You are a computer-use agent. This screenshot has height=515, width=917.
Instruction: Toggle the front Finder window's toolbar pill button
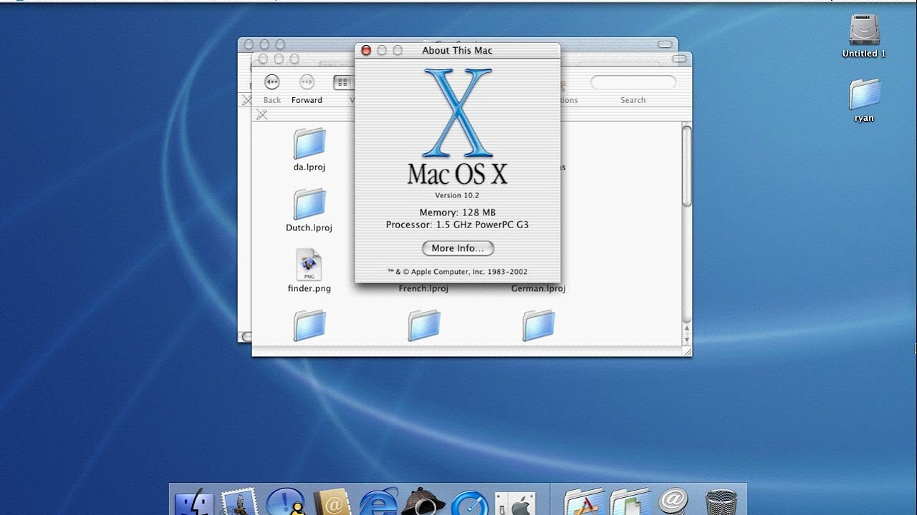pos(678,59)
